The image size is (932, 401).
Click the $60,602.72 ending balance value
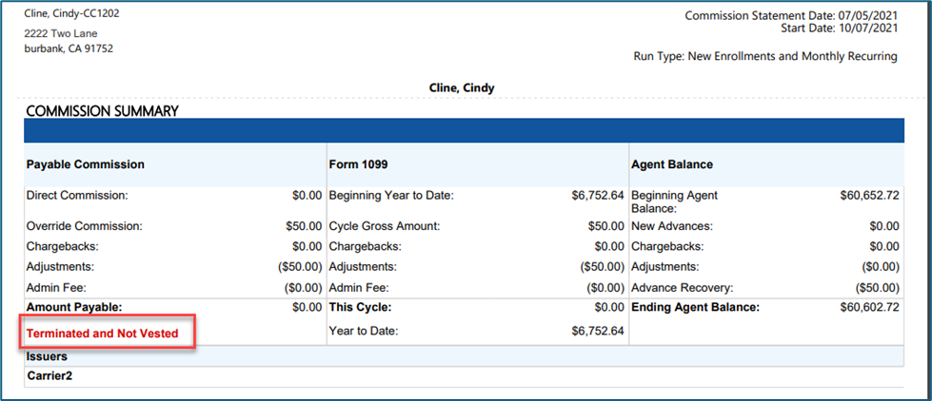tap(869, 307)
